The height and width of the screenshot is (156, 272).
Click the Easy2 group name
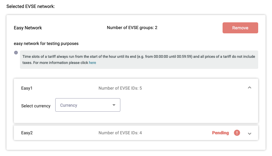pyautogui.click(x=27, y=133)
